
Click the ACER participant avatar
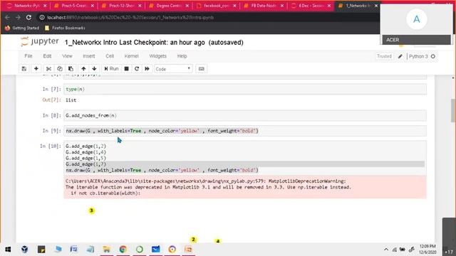pos(416,19)
